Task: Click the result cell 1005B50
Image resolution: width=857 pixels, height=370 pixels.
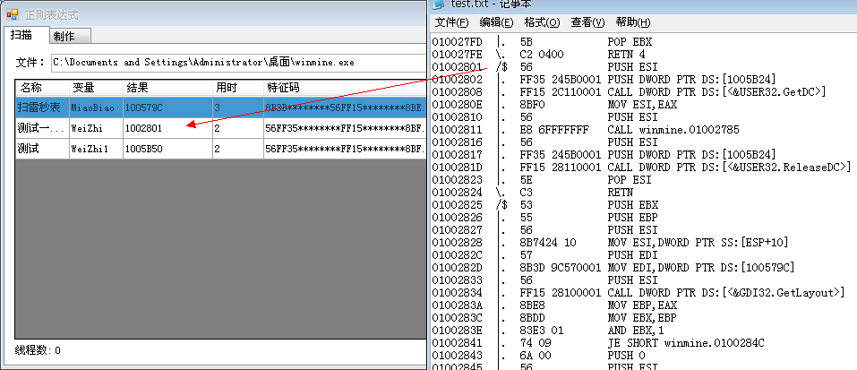Action: click(167, 149)
